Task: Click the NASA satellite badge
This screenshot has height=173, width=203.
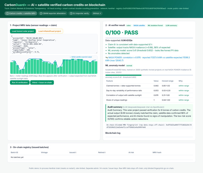Action: pyautogui.click(x=139, y=25)
